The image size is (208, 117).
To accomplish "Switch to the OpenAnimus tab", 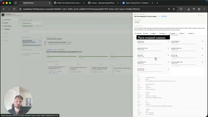I will click(x=35, y=3).
